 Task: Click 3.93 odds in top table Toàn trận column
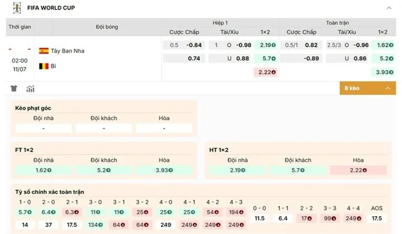coord(383,72)
